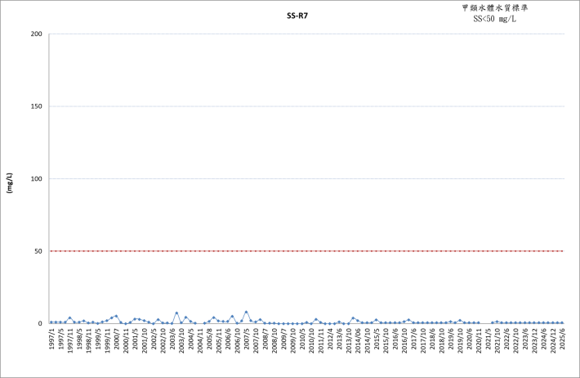Click the 2019/10 x-axis label
The image size is (580, 378).
click(460, 340)
